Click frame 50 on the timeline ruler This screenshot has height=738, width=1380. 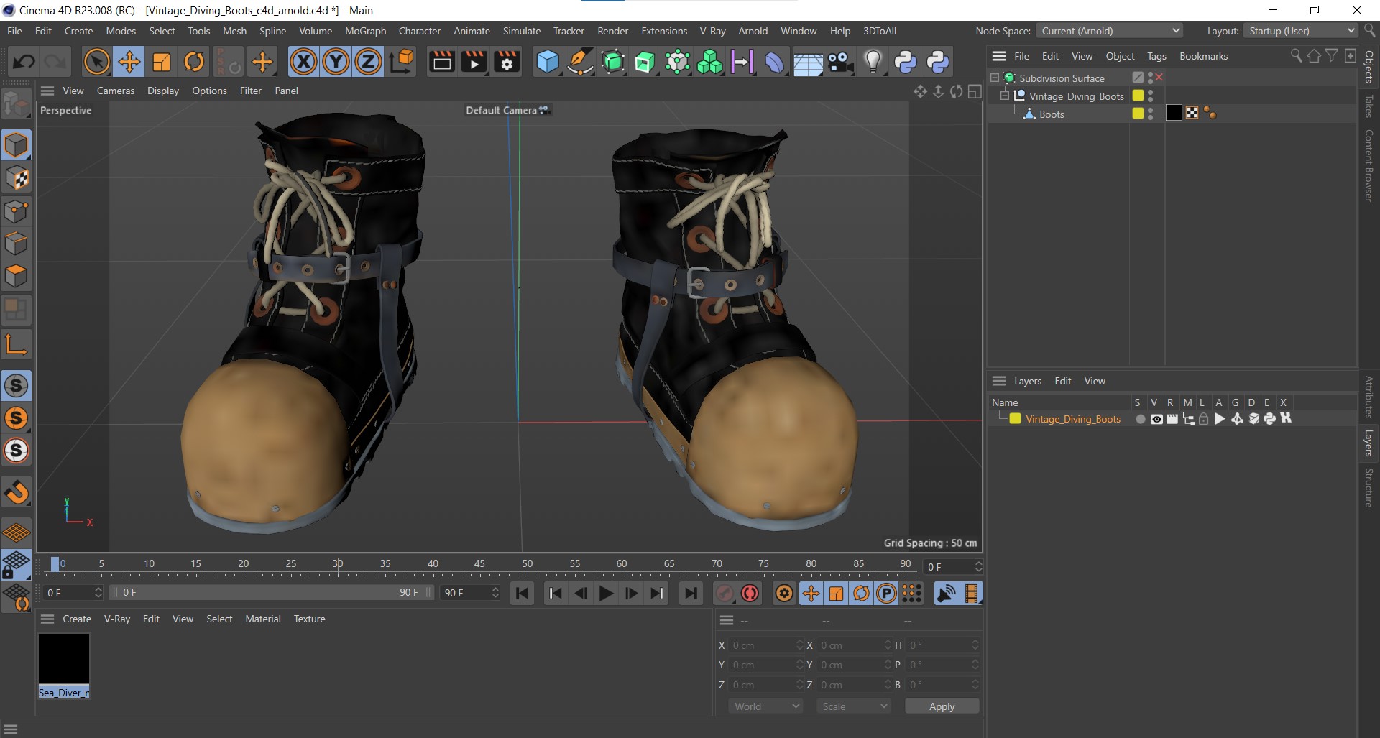528,564
